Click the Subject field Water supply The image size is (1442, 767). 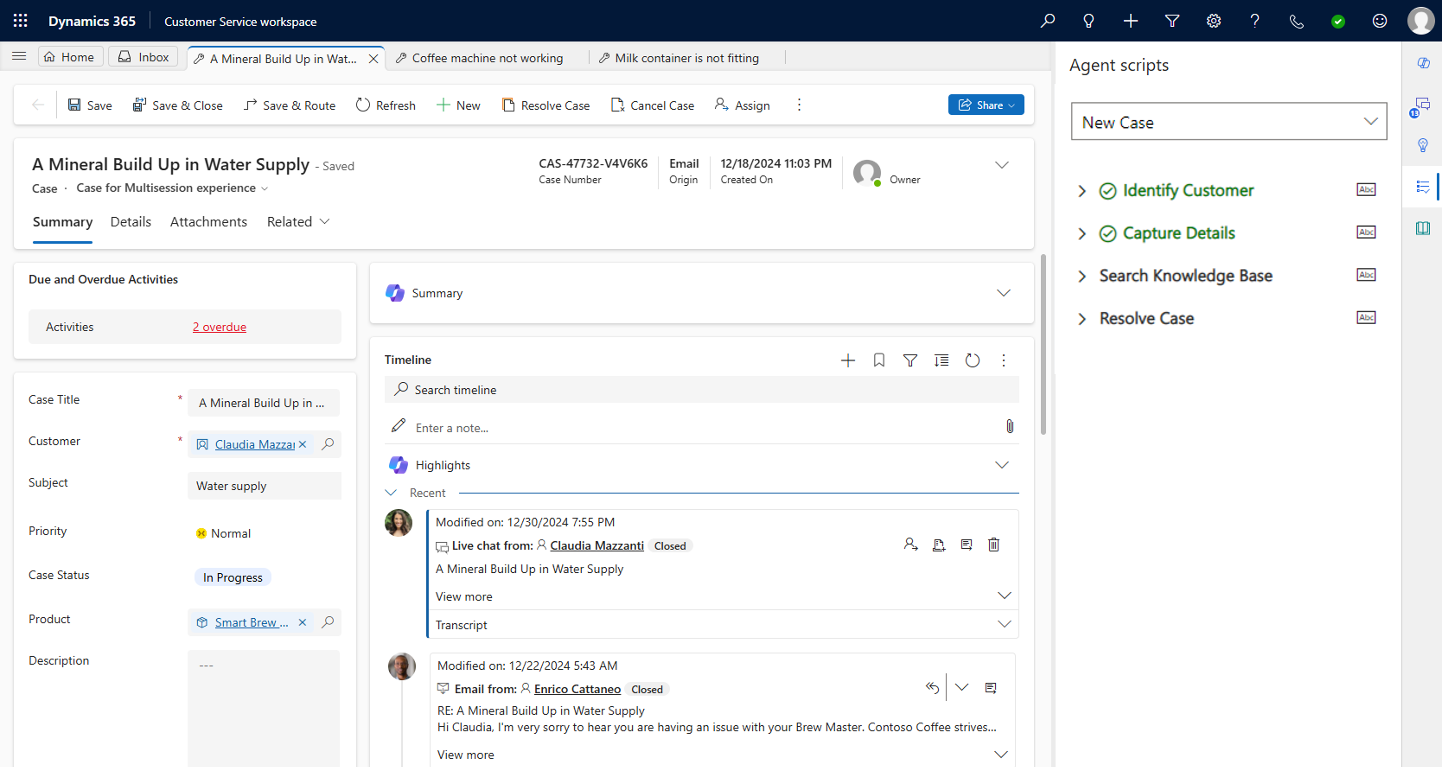tap(264, 486)
